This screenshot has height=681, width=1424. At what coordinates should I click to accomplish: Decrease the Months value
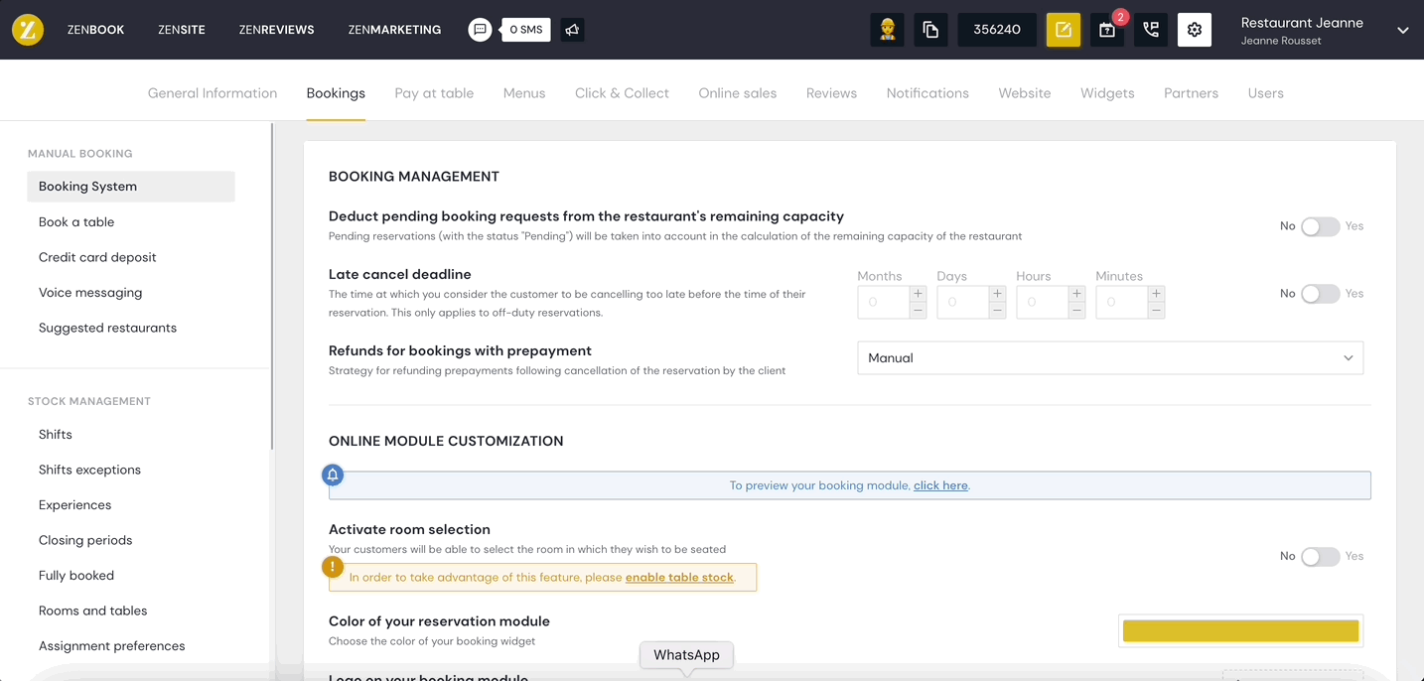pos(918,311)
